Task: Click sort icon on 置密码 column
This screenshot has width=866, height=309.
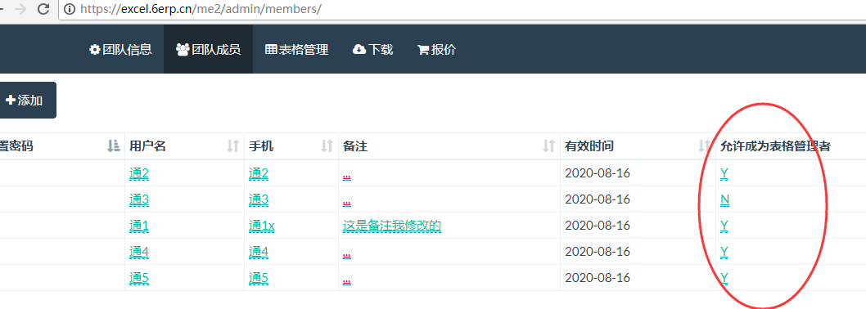Action: pyautogui.click(x=114, y=146)
